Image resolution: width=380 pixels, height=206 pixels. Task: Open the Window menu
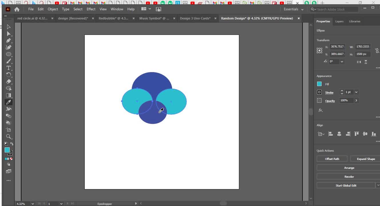(x=117, y=9)
